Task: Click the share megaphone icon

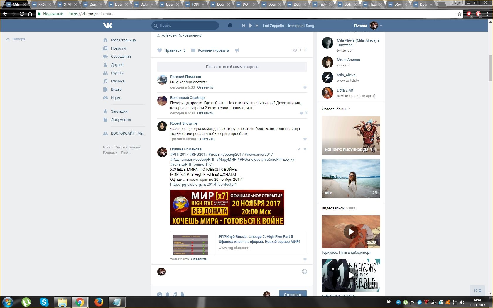Action: pyautogui.click(x=237, y=50)
